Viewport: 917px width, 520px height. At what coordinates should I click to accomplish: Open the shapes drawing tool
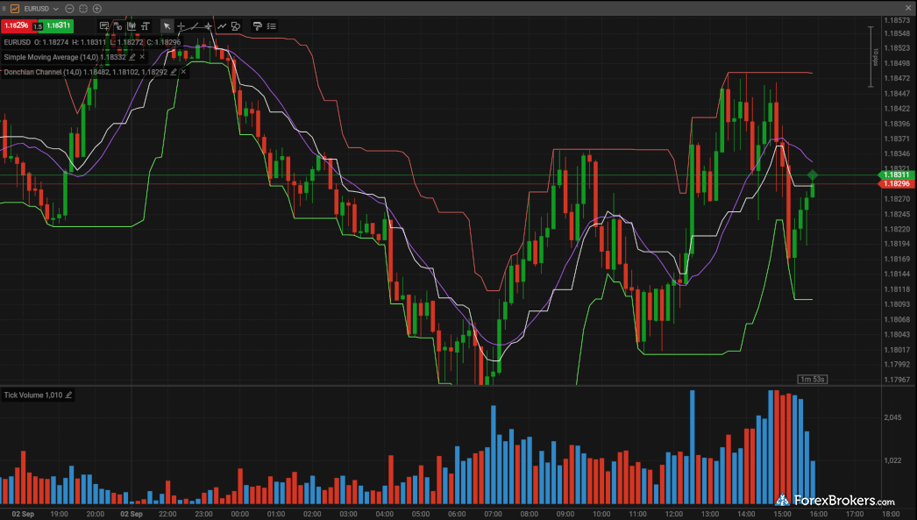pyautogui.click(x=236, y=26)
